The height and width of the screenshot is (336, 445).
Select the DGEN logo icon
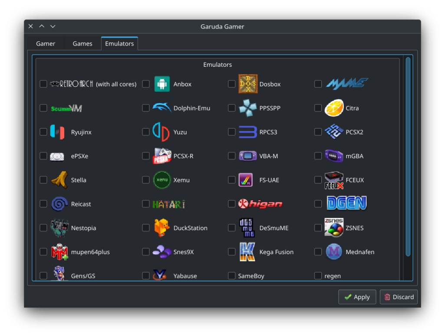[x=346, y=203]
